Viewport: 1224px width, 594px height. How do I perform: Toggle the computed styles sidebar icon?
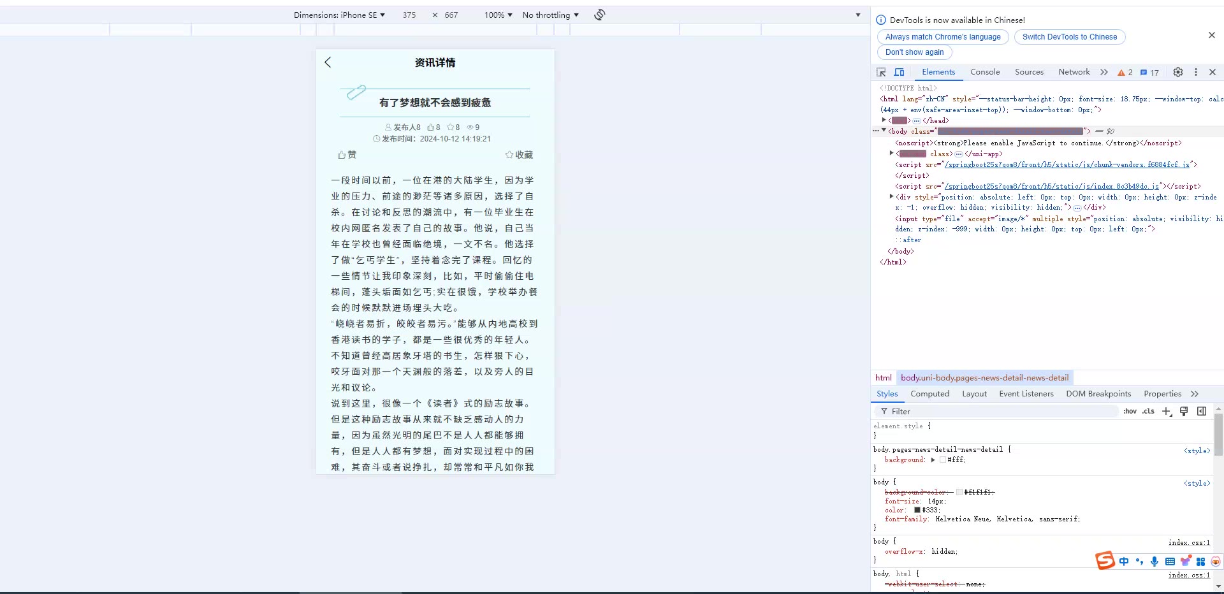[x=1202, y=412]
